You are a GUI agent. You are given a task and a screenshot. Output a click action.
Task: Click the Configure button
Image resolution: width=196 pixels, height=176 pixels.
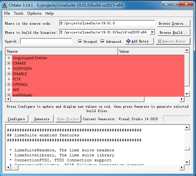pyautogui.click(x=17, y=119)
